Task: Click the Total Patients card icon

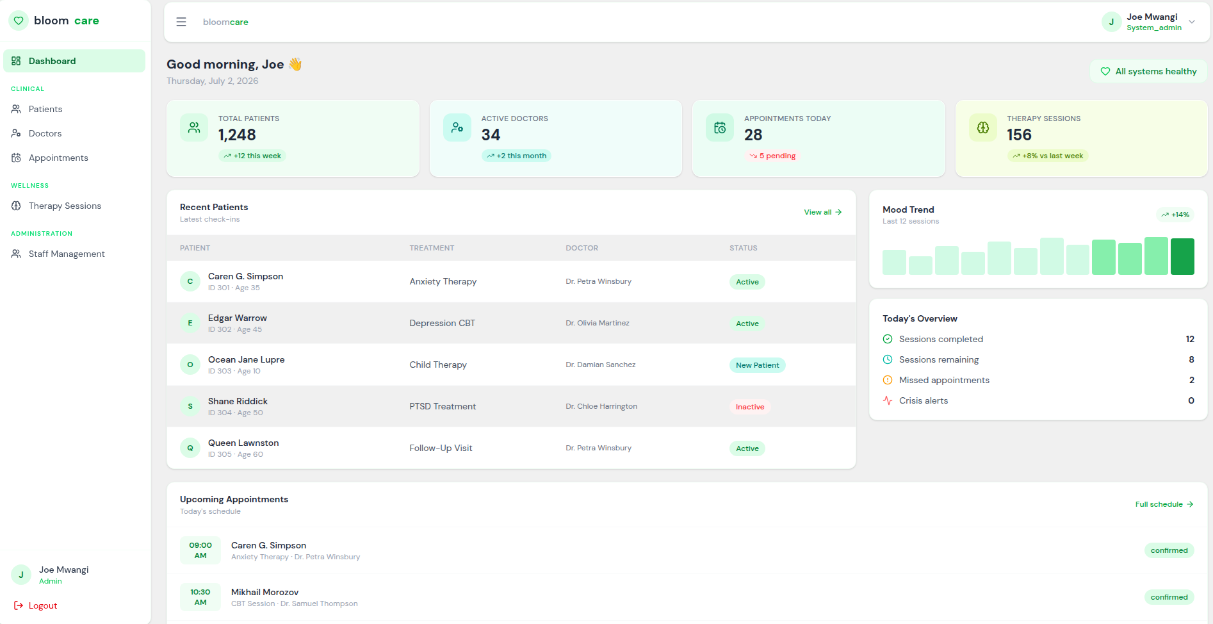Action: coord(194,127)
